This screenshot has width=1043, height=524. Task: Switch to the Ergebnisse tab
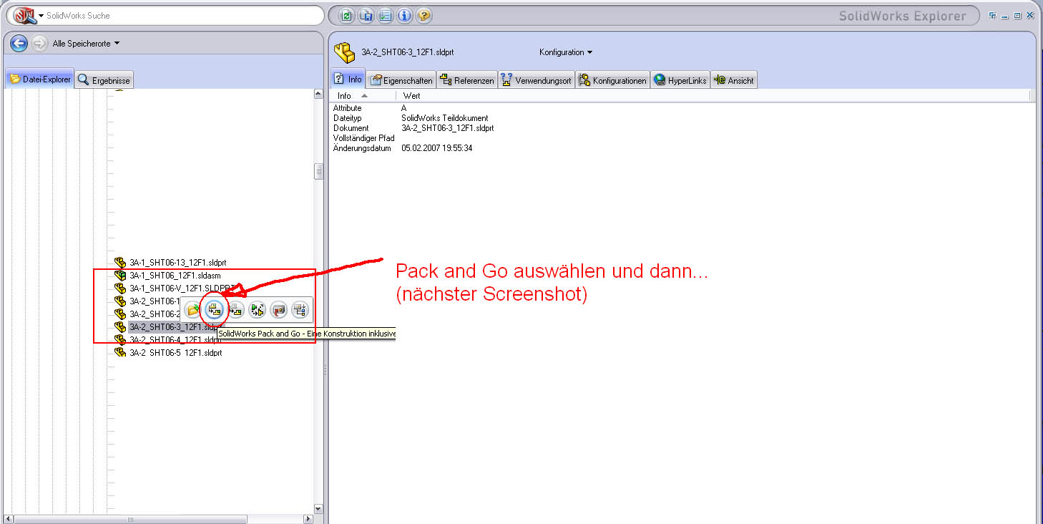(x=104, y=80)
